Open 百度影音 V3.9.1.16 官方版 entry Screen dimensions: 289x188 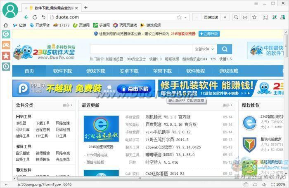coord(171,125)
